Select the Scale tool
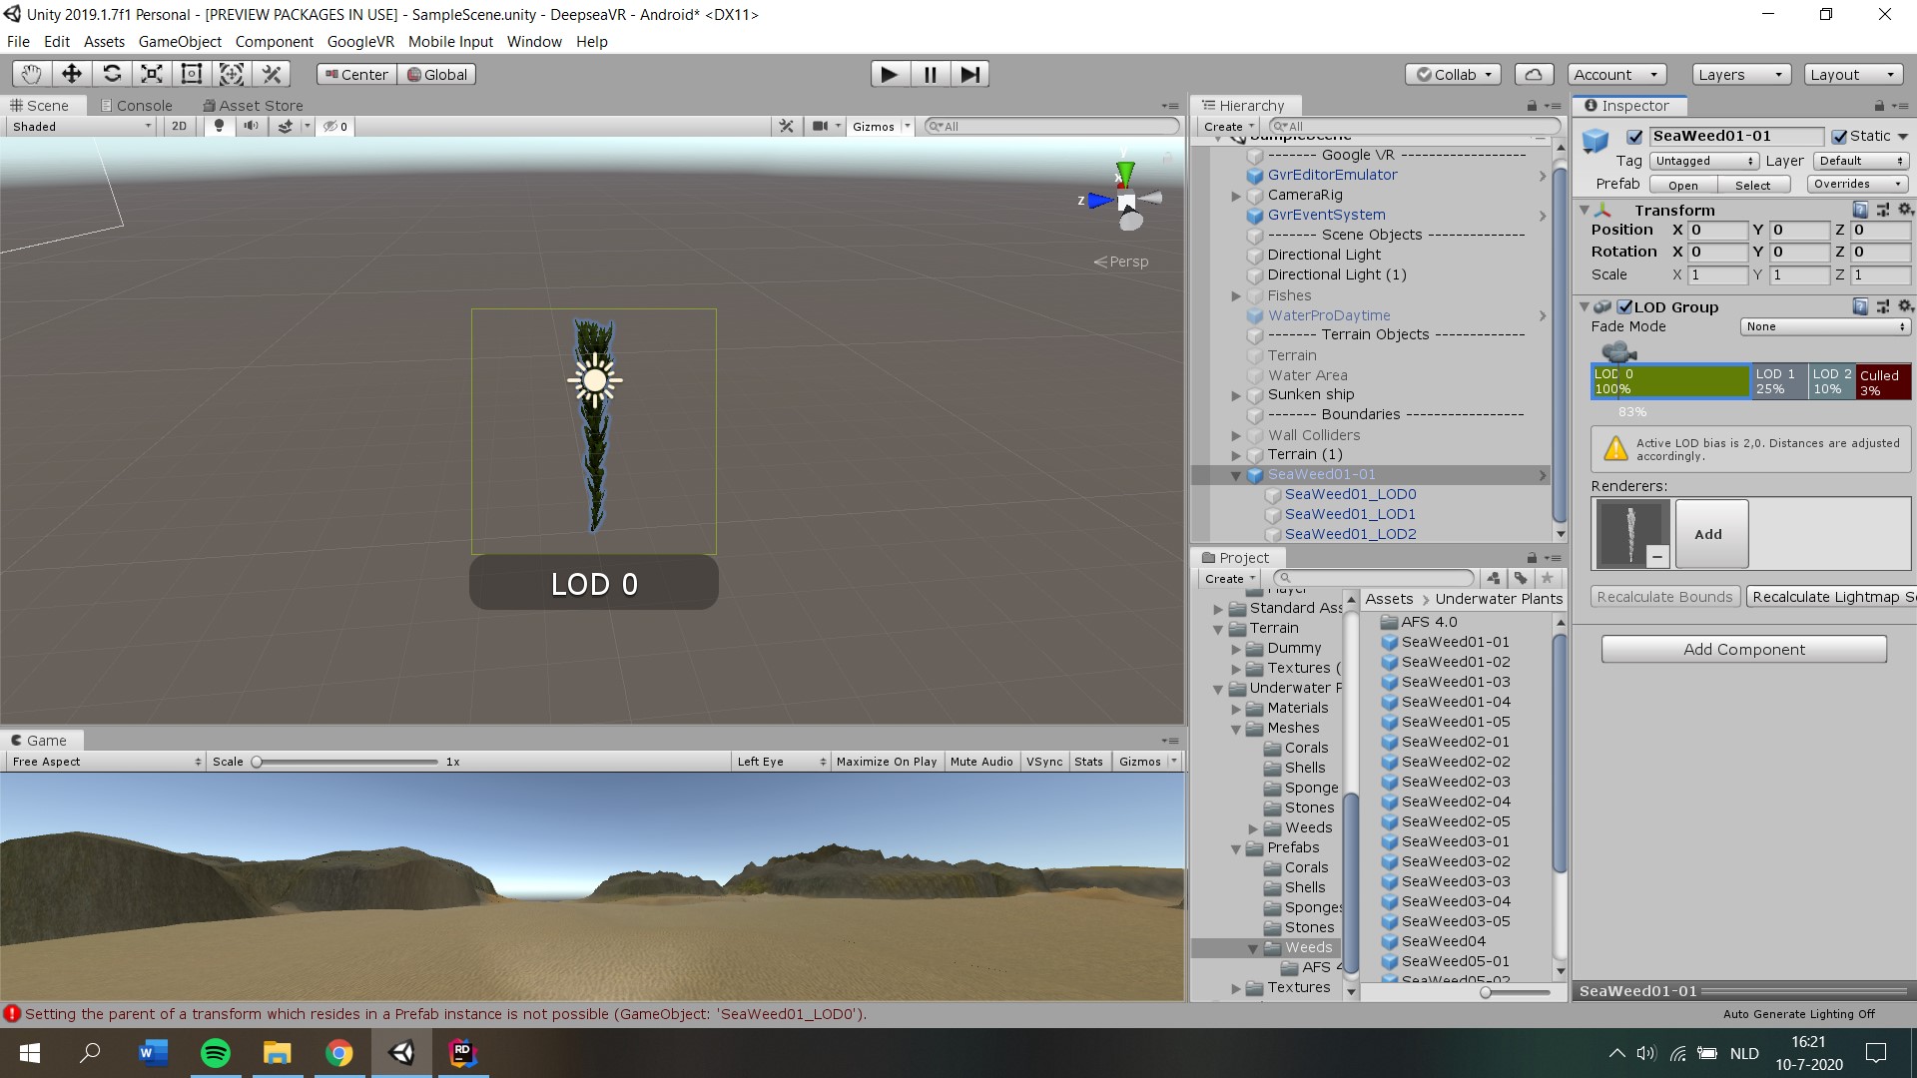Screen dimensions: 1917x1078 pyautogui.click(x=152, y=74)
